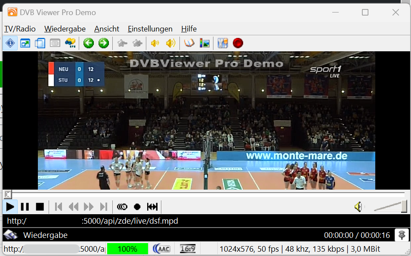
Task: Open the Wiedergabe menu
Action: pos(65,29)
